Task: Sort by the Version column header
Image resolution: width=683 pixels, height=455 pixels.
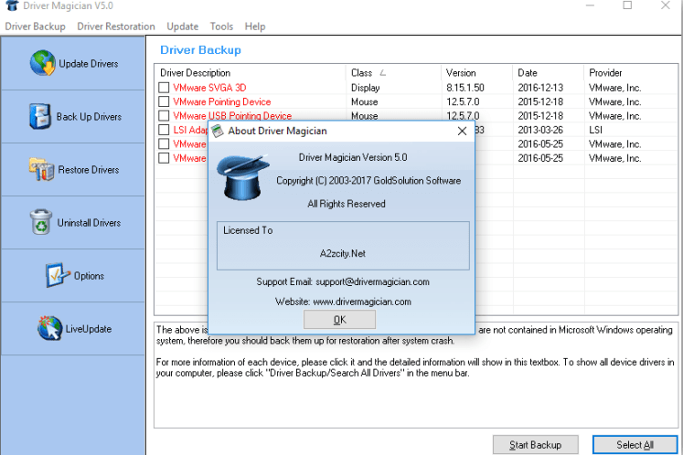Action: point(476,73)
